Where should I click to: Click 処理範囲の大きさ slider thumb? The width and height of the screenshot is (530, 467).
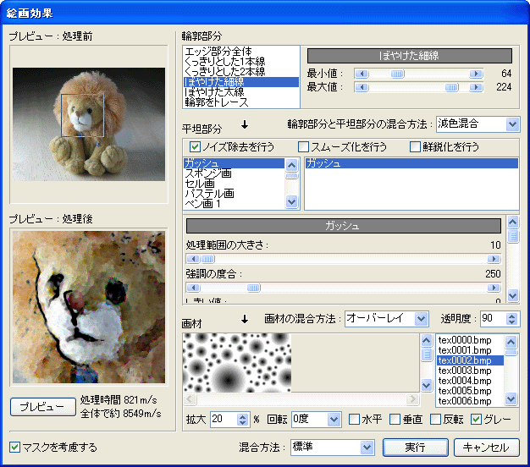point(207,259)
